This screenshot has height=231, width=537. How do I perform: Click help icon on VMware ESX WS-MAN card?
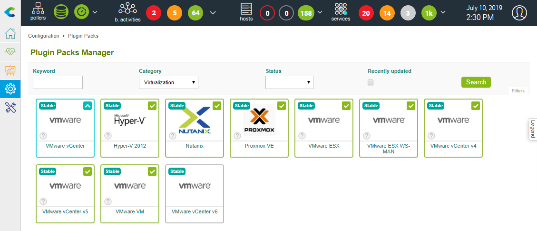(x=367, y=135)
